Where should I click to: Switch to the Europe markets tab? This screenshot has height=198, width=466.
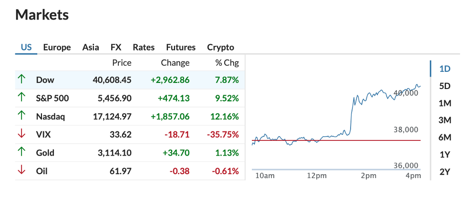[57, 47]
